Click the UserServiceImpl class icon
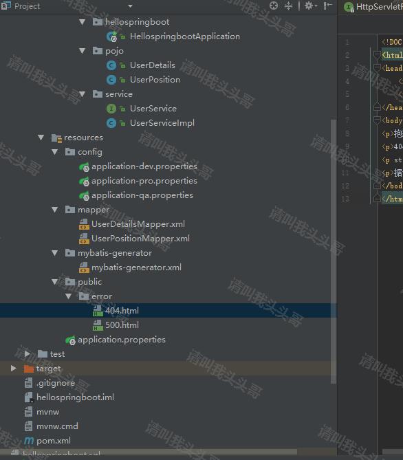Image resolution: width=403 pixels, height=460 pixels. [111, 123]
